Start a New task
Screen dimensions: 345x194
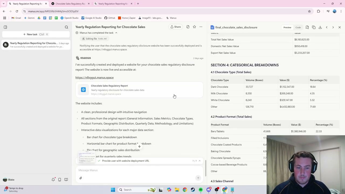36,34
